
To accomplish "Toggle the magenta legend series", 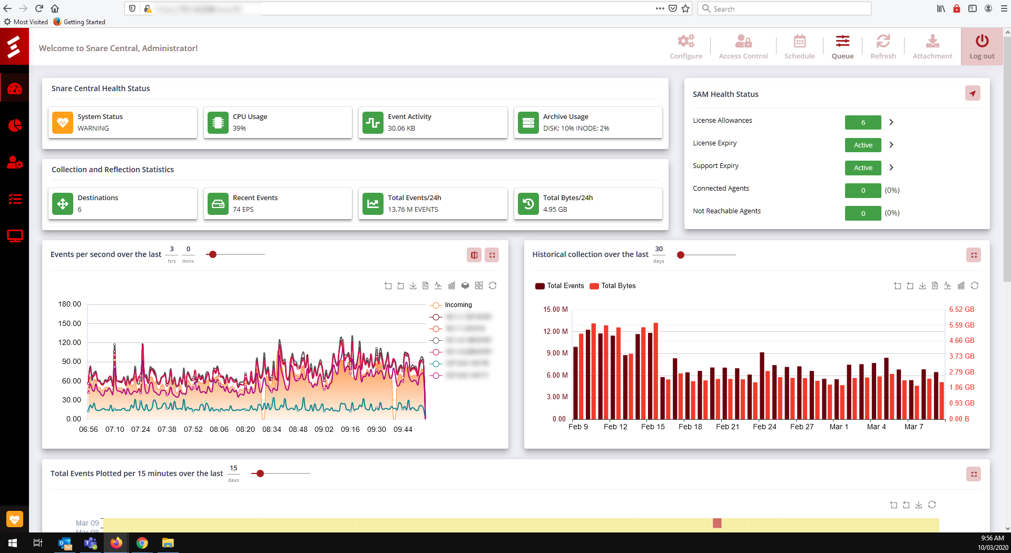I will 459,376.
